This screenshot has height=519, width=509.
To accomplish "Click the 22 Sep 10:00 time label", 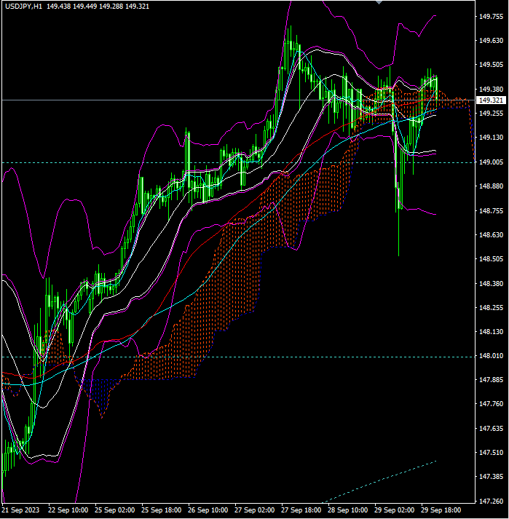I will (68, 510).
